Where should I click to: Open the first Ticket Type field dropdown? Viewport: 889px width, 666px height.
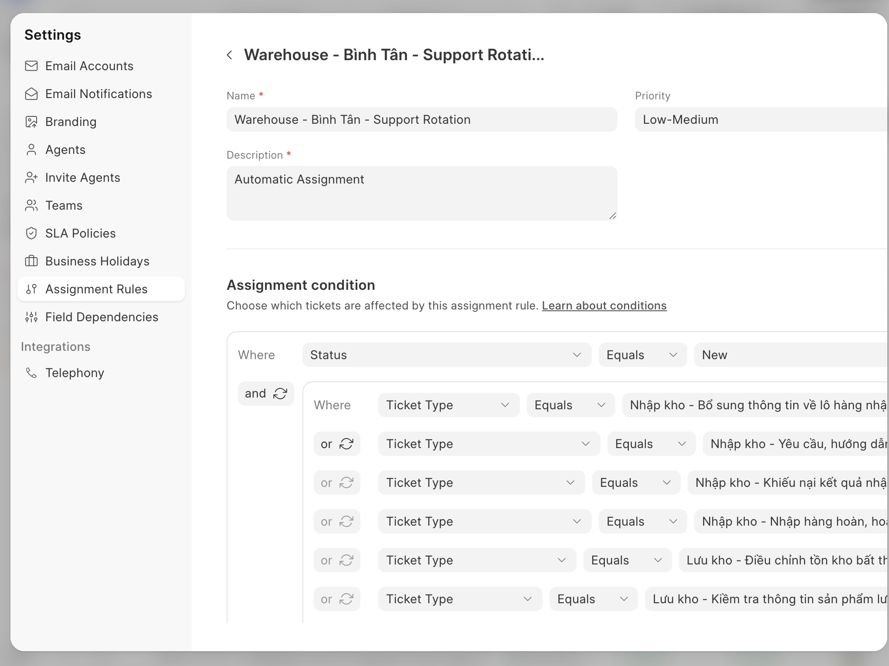click(x=448, y=405)
